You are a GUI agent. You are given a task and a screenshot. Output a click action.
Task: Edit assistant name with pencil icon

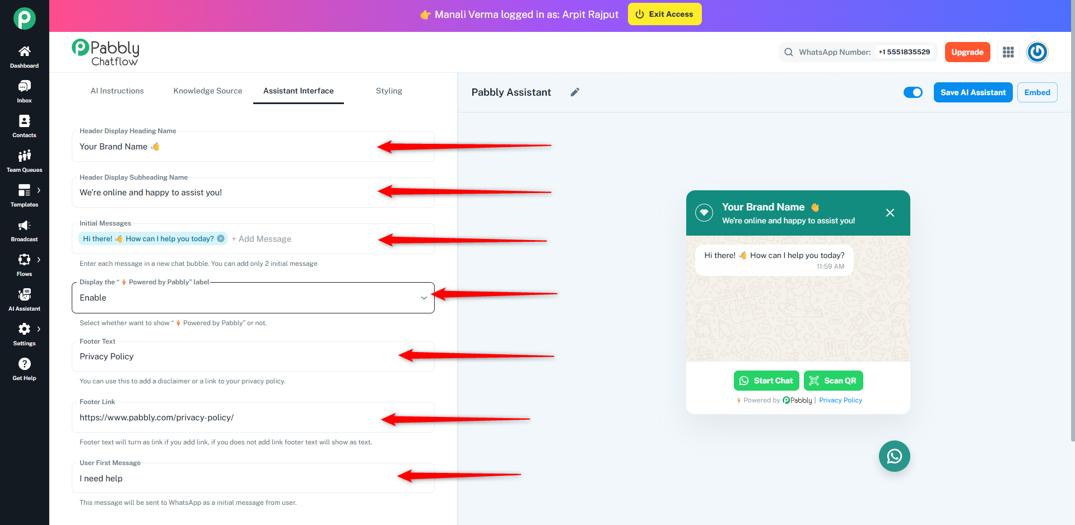575,92
